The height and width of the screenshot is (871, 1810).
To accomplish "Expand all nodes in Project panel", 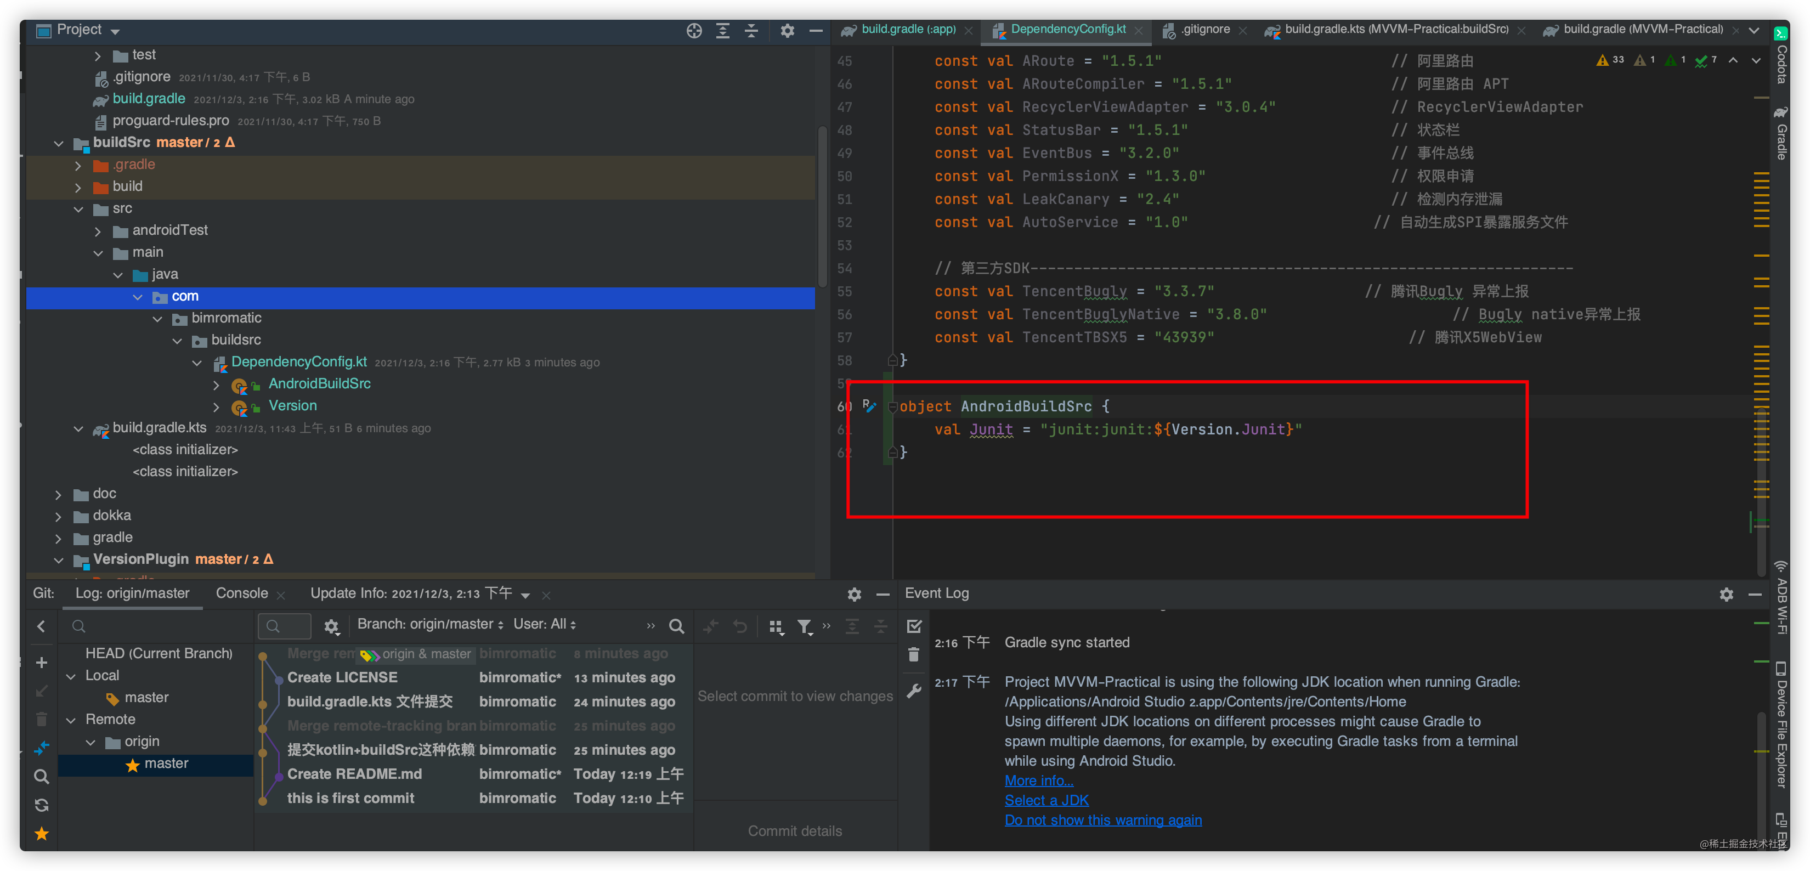I will [723, 30].
